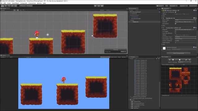This screenshot has height=111, width=198.
Task: Toggle Scene view audio button
Action: click(x=21, y=10)
